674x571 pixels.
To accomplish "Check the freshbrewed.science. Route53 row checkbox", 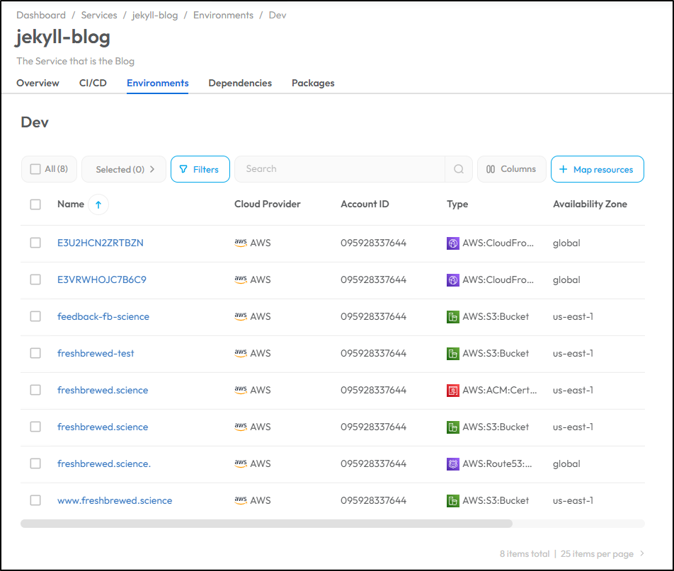I will (x=35, y=463).
